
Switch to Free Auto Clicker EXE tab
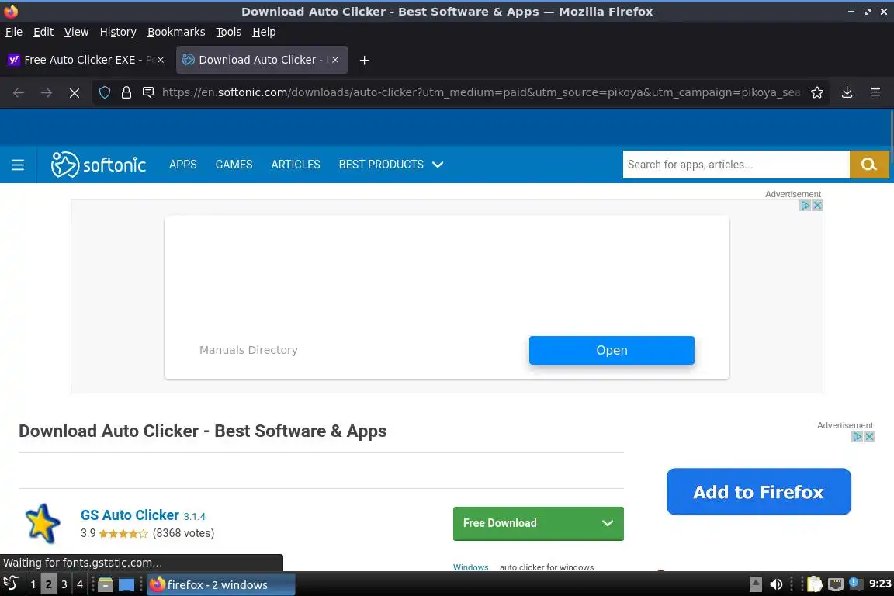87,60
